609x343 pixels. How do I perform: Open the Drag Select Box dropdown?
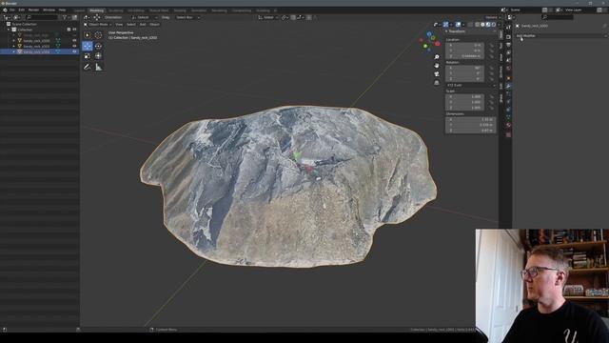pyautogui.click(x=187, y=17)
